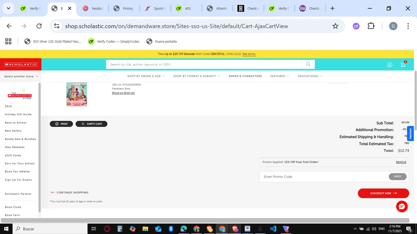
Task: Open Windows Start menu
Action: point(6,229)
